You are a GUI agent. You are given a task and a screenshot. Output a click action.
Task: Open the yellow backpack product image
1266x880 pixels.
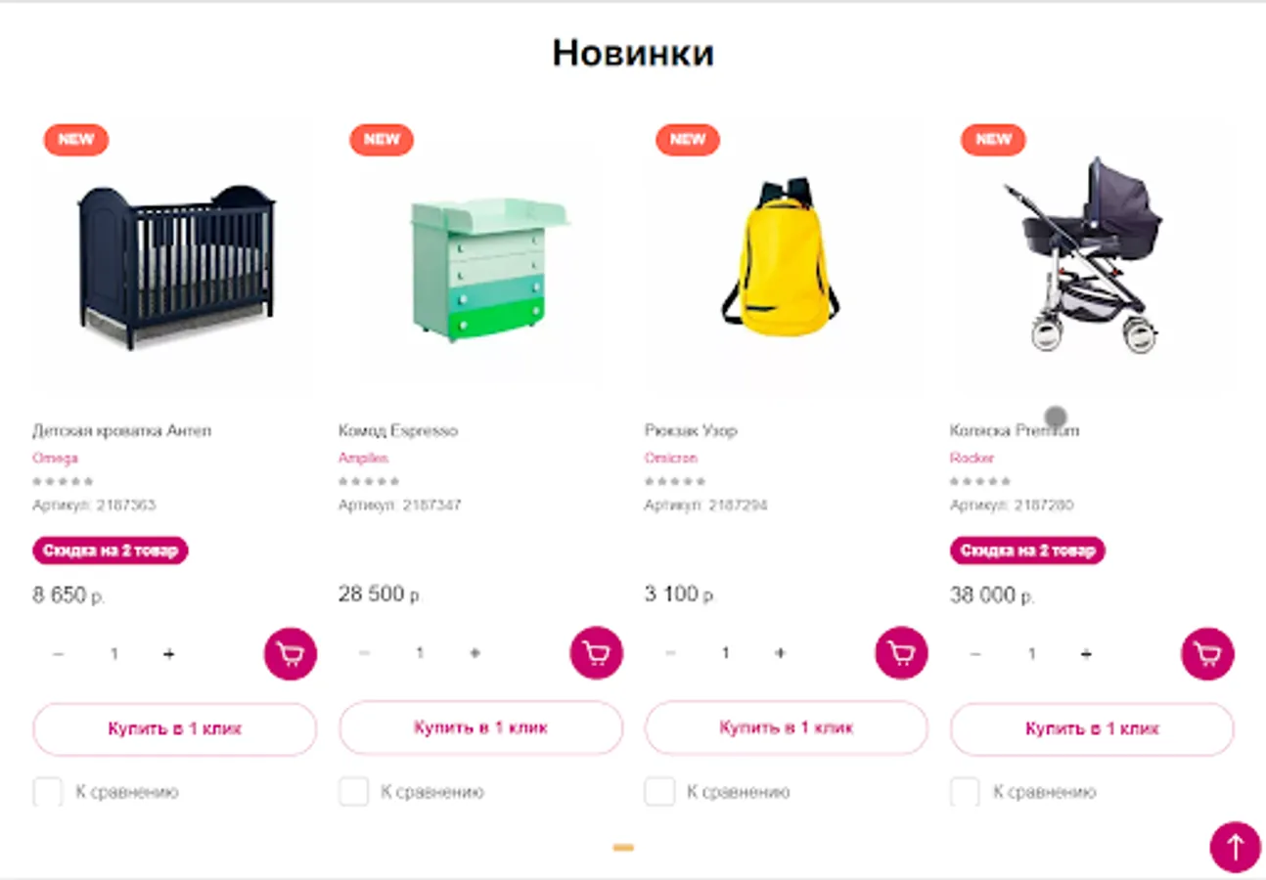780,256
